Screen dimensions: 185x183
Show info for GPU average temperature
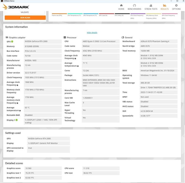tap(20, 111)
